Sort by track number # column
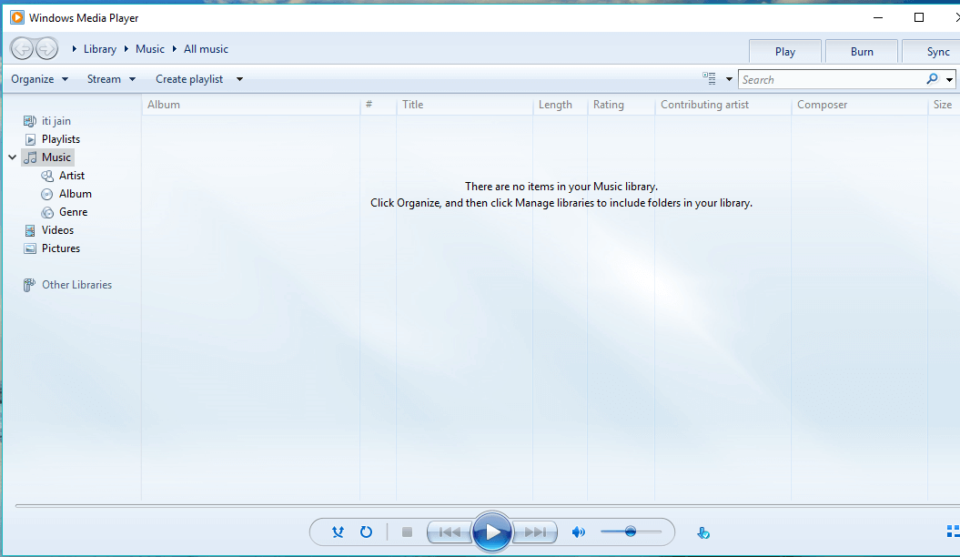960x557 pixels. pyautogui.click(x=379, y=105)
